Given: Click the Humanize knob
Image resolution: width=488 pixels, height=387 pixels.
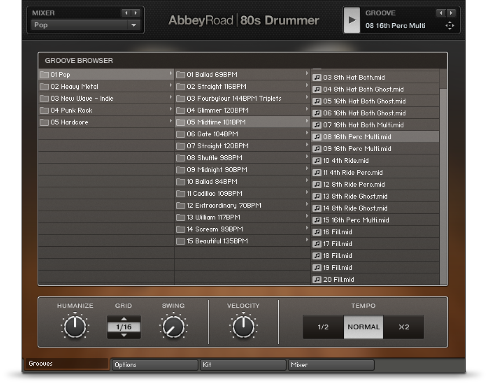Looking at the screenshot, I should [x=75, y=326].
